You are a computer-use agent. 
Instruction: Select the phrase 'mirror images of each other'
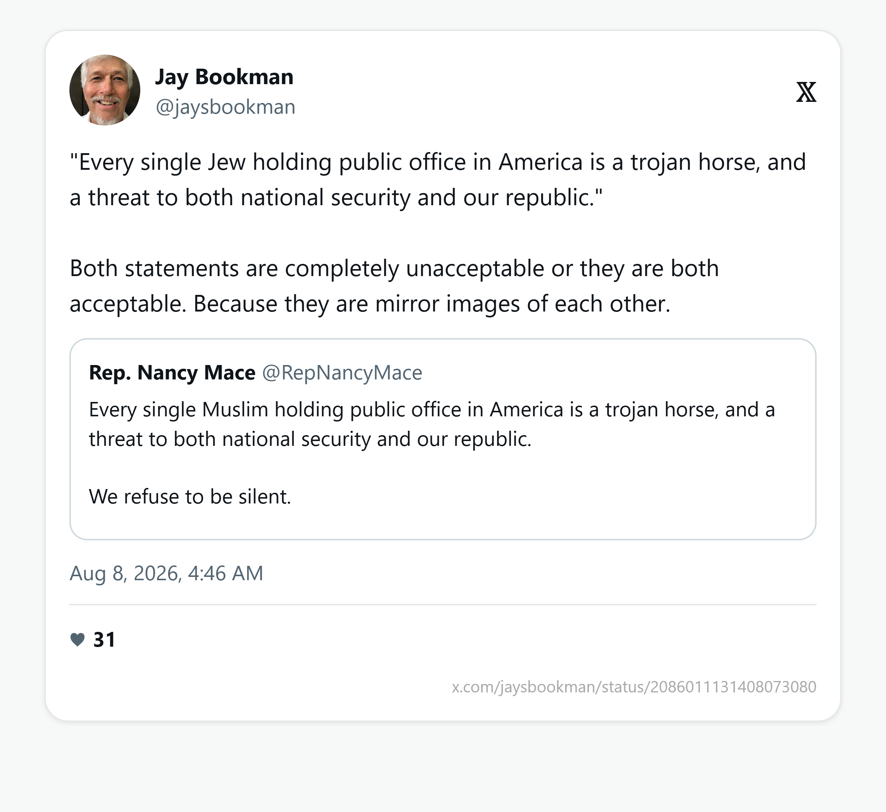click(522, 304)
